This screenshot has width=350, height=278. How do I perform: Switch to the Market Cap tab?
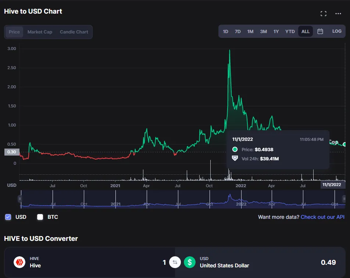pos(40,32)
